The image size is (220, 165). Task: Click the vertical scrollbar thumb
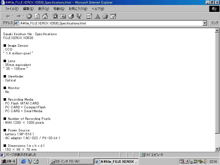[217, 83]
